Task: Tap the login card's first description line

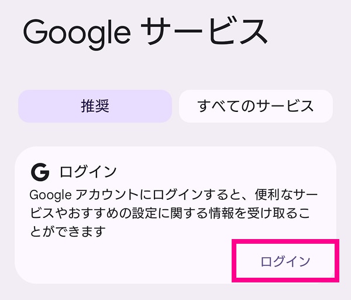Action: tap(173, 194)
